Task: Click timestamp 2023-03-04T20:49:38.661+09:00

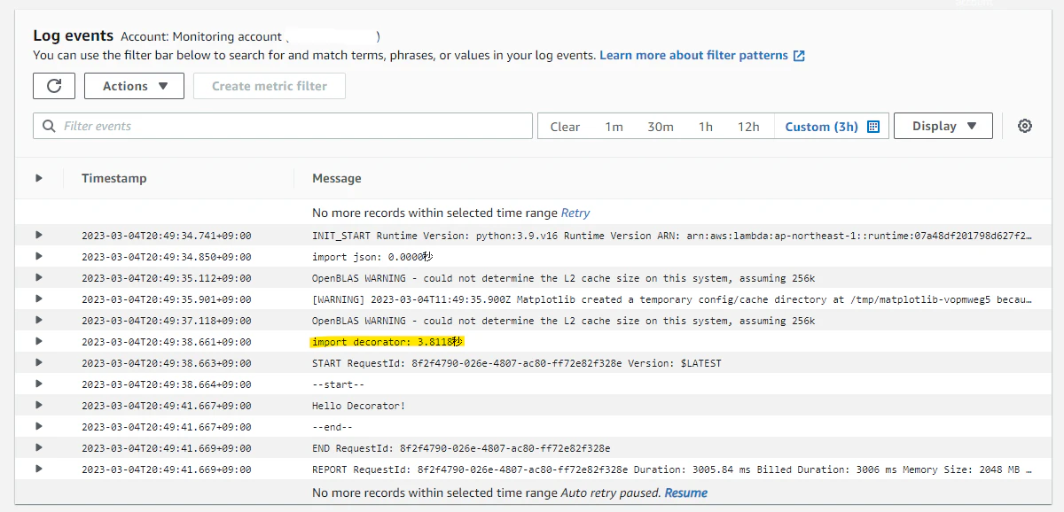Action: click(x=167, y=342)
